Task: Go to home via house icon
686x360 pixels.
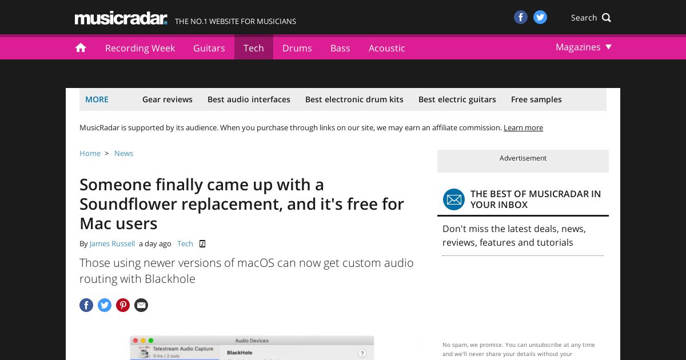Action: tap(81, 48)
